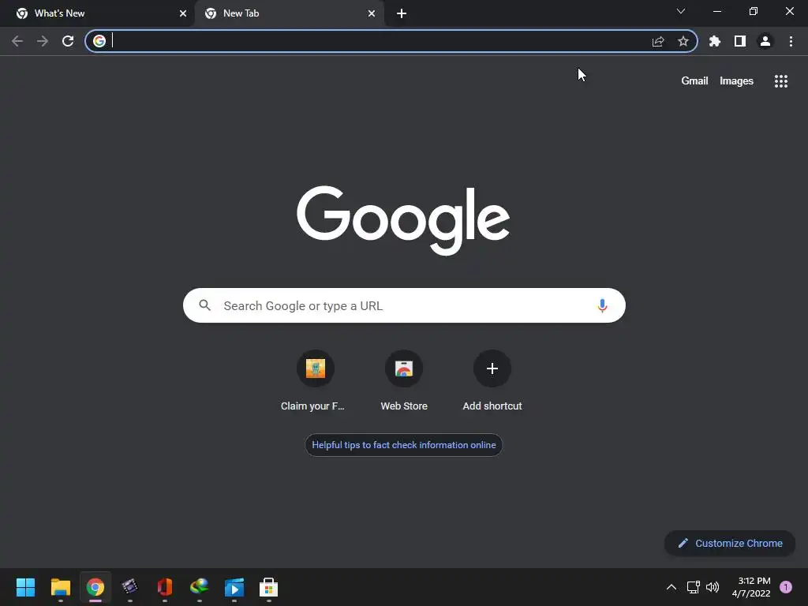Screen dimensions: 808x606
Task: Open clock and date panel
Action: 751,587
